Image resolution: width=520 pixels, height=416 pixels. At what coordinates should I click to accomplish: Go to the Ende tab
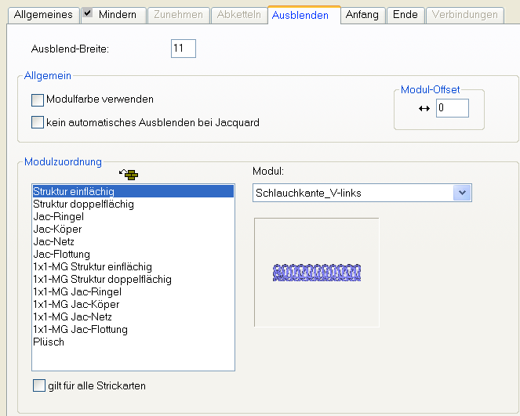tap(405, 15)
